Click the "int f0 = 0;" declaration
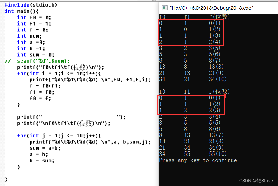The image size is (278, 186). [34, 17]
